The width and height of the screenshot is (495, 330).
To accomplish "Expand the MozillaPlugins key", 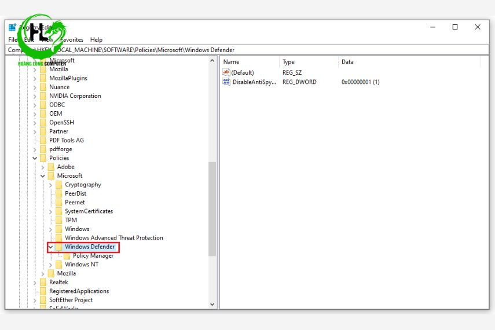I will 35,78.
